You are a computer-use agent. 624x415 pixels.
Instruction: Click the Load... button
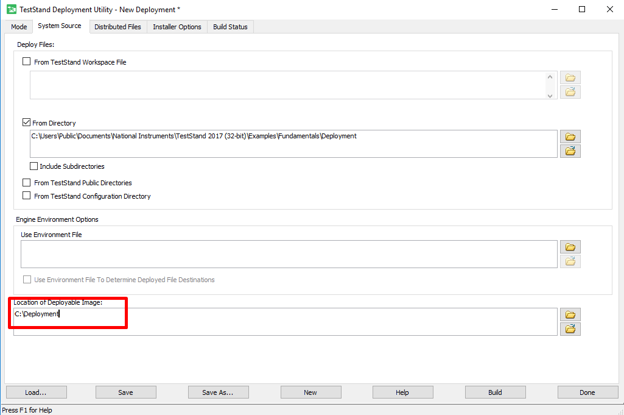[36, 392]
